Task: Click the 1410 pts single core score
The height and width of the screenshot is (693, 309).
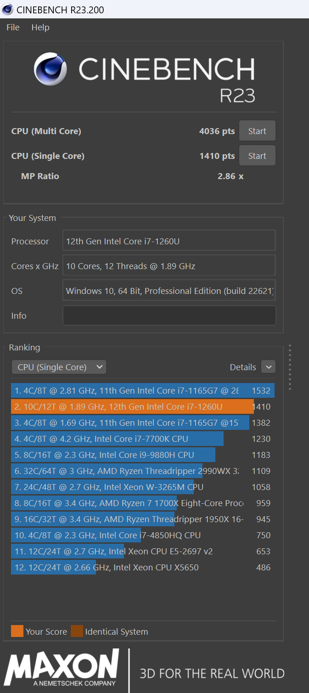Action: click(217, 156)
